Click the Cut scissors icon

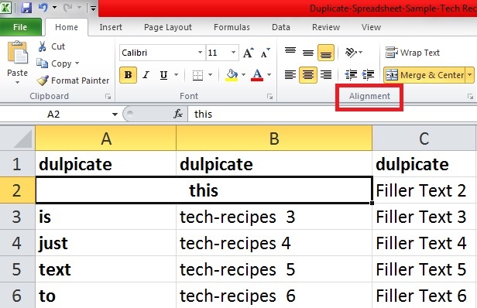point(43,46)
